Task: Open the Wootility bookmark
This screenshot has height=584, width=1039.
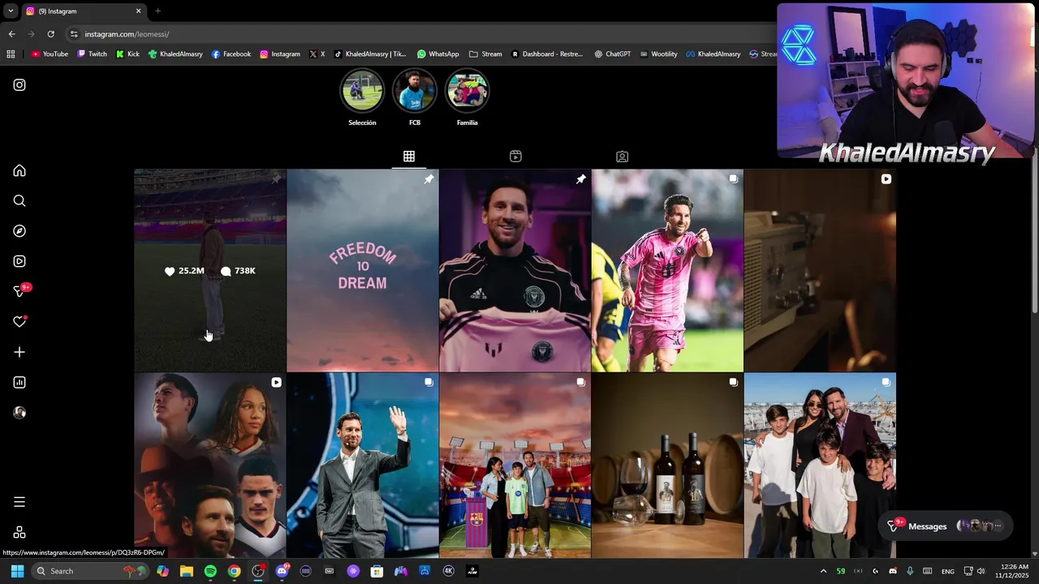Action: [x=658, y=54]
